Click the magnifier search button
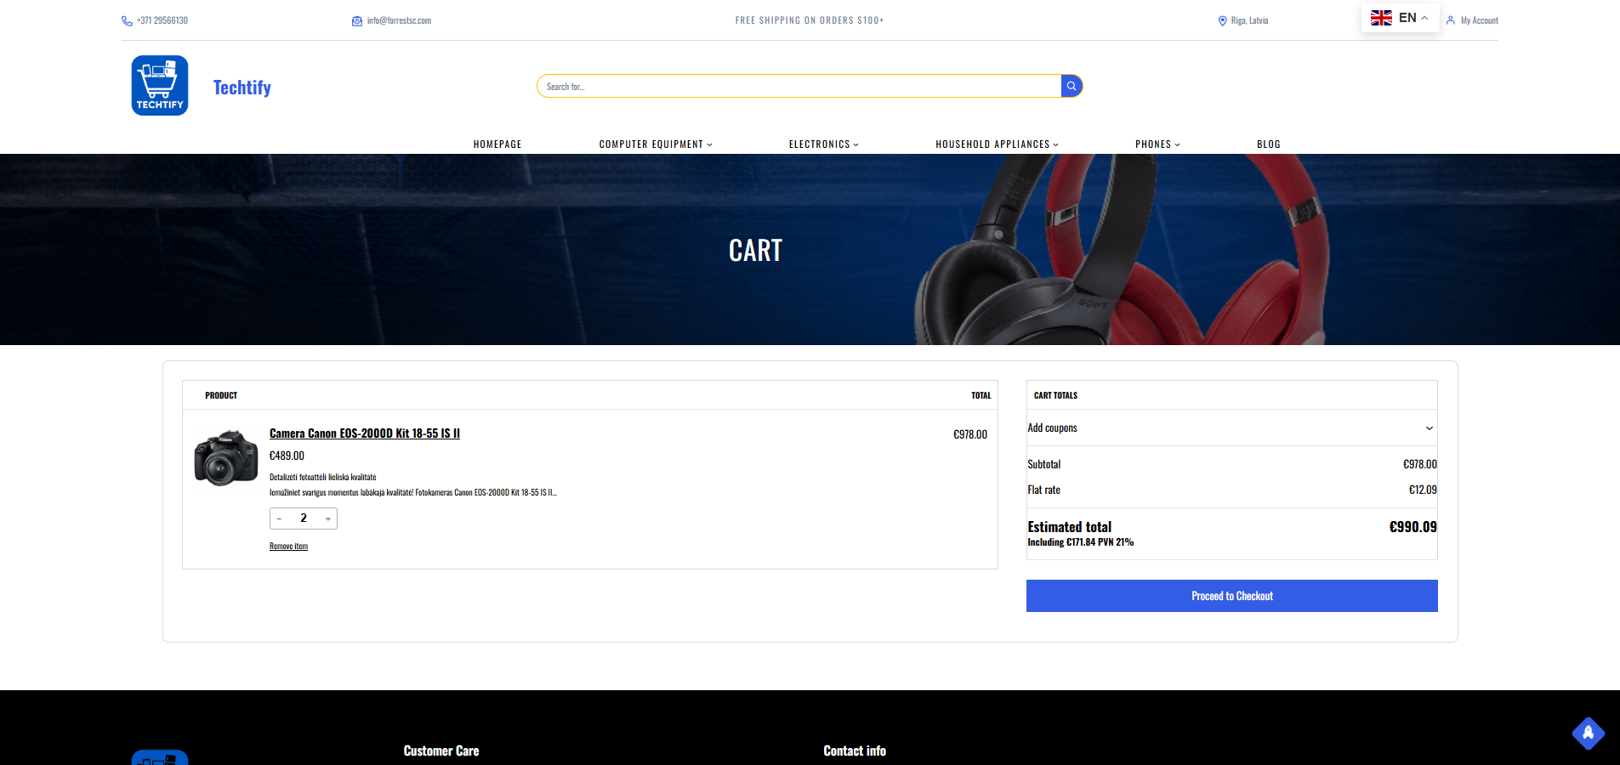 click(1071, 86)
